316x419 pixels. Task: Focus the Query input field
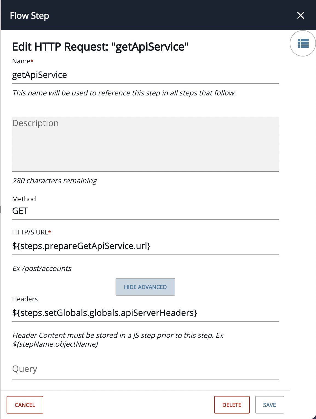coord(145,369)
